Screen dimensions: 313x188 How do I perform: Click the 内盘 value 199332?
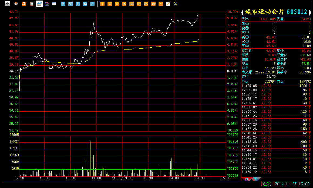[x=305, y=81]
